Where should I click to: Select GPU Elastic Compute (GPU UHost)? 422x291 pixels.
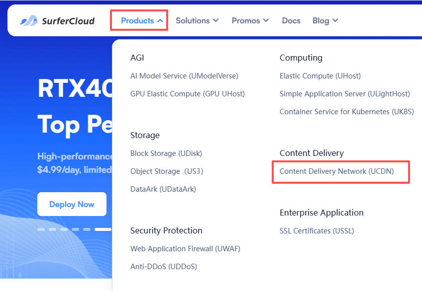tap(188, 94)
